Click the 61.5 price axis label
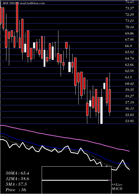The image size is (139, 194). click(x=128, y=77)
